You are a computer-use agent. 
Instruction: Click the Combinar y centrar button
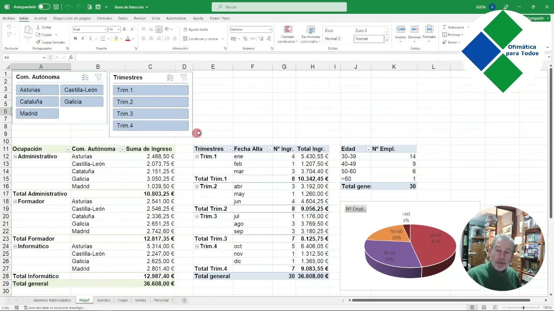click(x=203, y=38)
